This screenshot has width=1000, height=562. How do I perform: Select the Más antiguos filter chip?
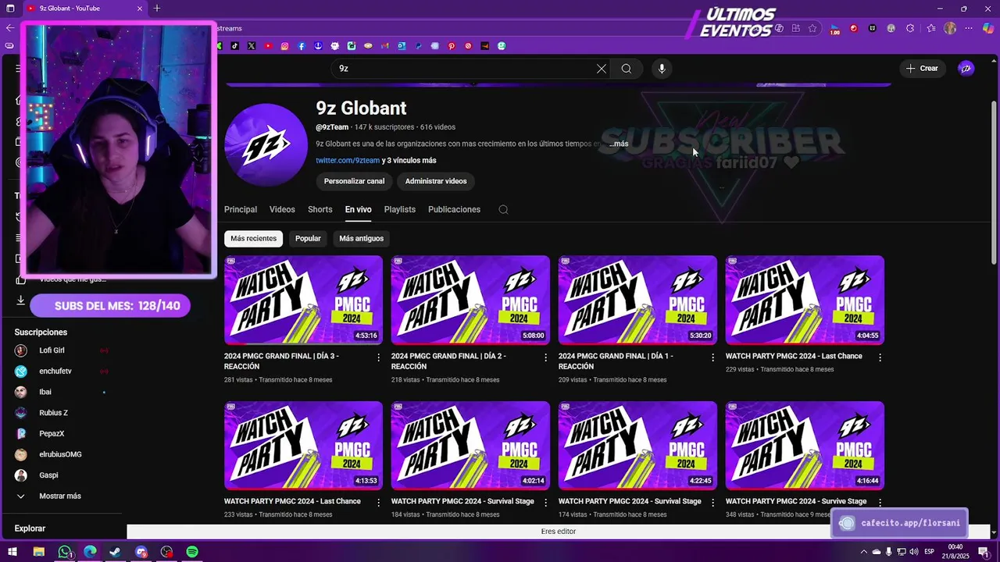362,238
